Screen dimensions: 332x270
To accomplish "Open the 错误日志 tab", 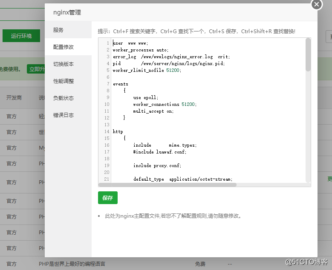I will pyautogui.click(x=68, y=115).
